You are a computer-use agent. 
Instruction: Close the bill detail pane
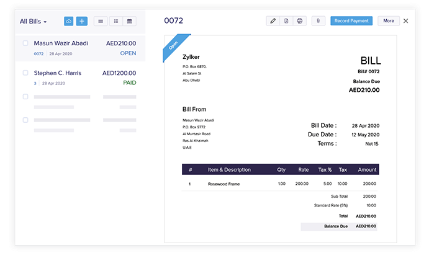point(406,20)
